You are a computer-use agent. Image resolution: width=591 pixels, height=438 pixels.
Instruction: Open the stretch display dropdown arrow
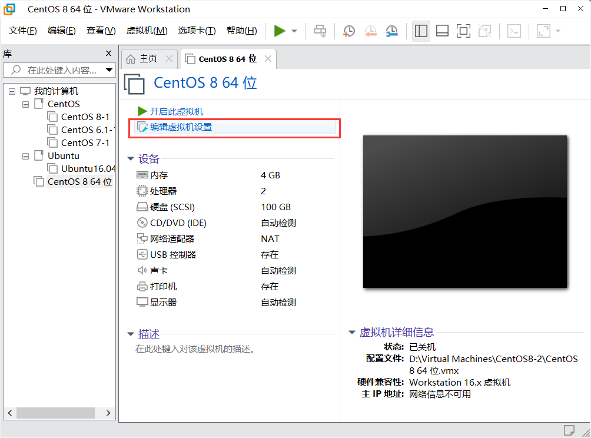click(558, 31)
